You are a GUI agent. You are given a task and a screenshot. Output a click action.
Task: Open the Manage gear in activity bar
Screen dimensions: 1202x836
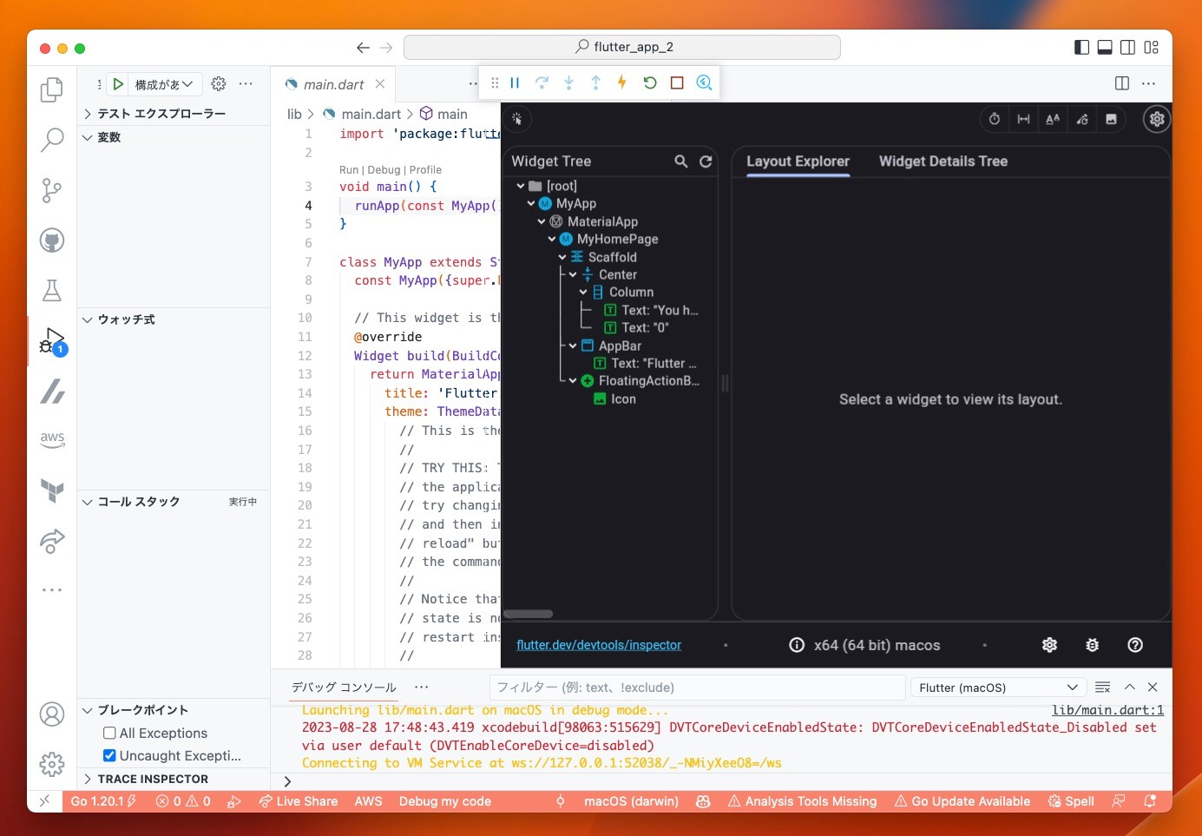(52, 764)
